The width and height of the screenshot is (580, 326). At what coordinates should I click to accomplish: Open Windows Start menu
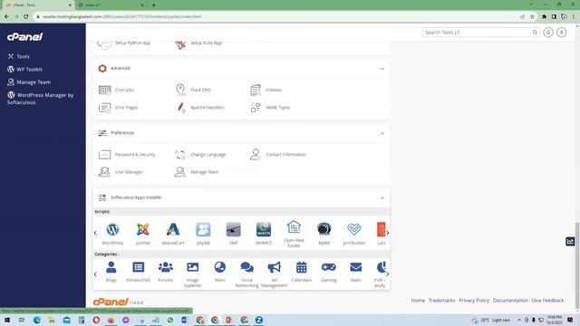point(6,320)
